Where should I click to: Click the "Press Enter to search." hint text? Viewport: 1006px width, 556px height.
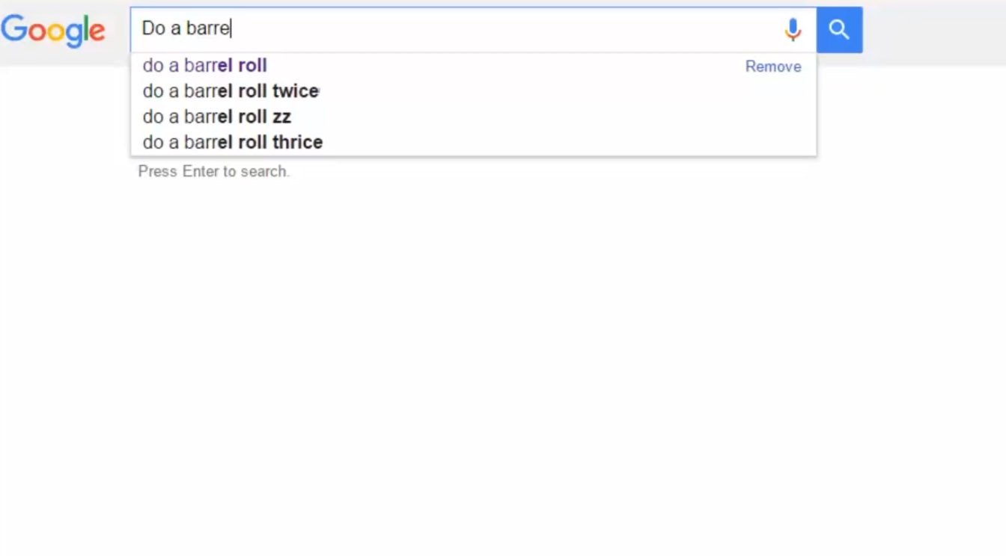click(213, 171)
